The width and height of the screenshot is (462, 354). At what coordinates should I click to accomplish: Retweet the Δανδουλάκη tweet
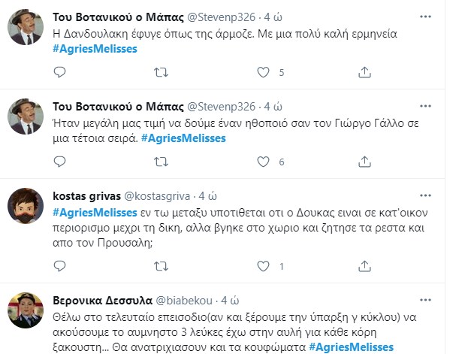point(161,73)
